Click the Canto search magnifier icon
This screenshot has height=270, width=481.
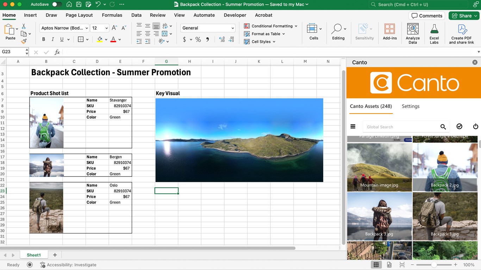point(443,127)
